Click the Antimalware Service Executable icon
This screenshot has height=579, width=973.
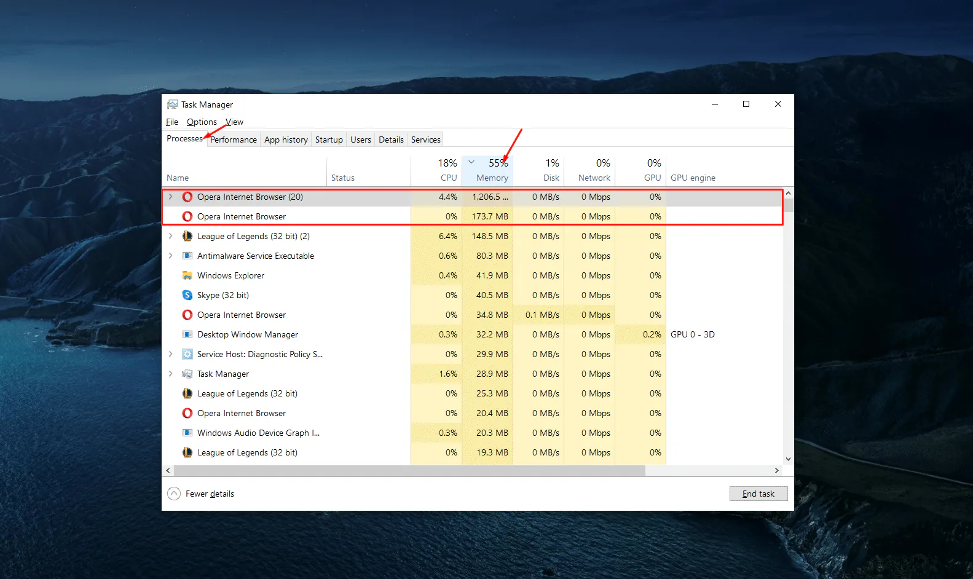(x=187, y=256)
